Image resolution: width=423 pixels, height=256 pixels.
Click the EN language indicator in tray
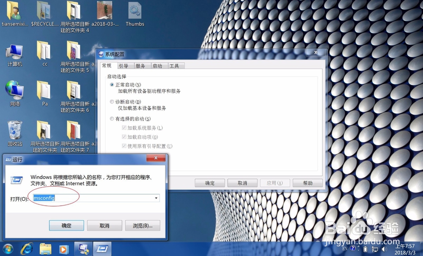tap(345, 249)
